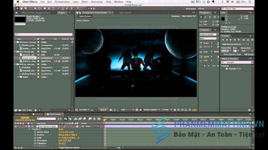Click the Toggle Switches / Modes button
This screenshot has width=268, height=150.
click(x=69, y=148)
